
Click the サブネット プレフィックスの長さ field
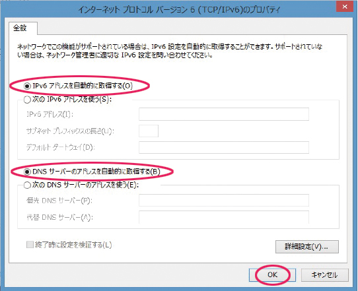coord(149,131)
